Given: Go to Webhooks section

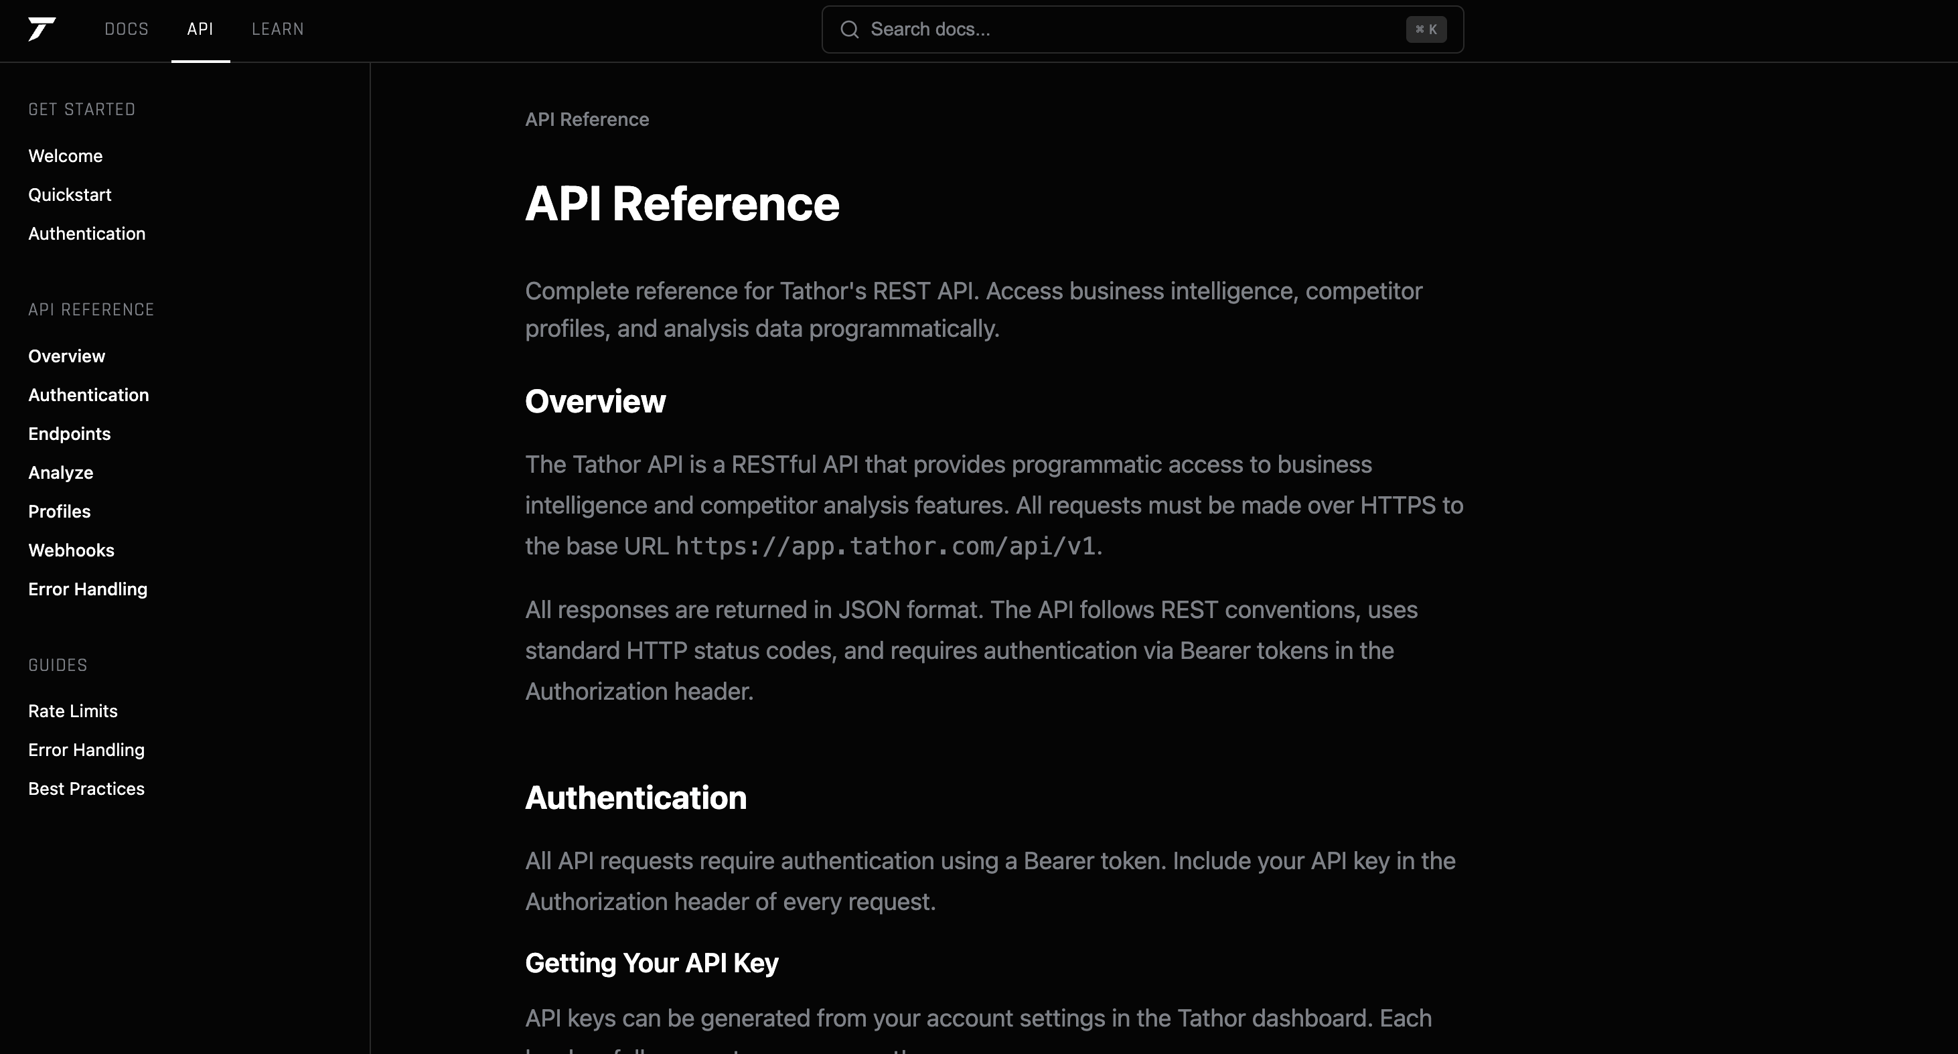Looking at the screenshot, I should click(x=72, y=550).
